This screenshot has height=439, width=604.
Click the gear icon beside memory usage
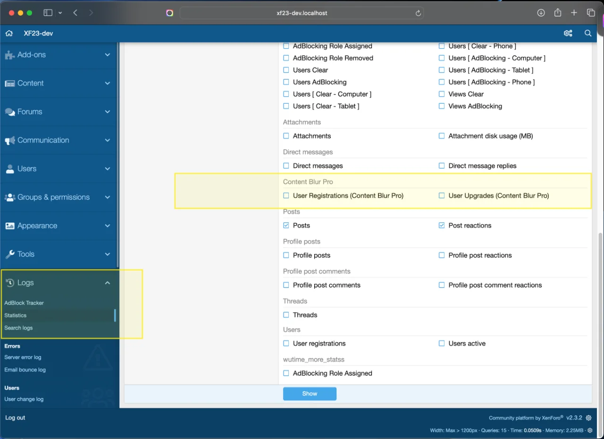pos(590,431)
